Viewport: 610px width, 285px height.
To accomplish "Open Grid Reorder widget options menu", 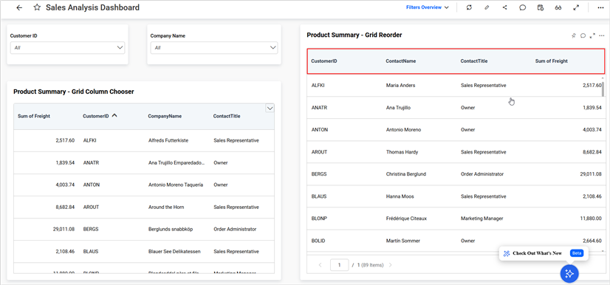I will tap(602, 35).
